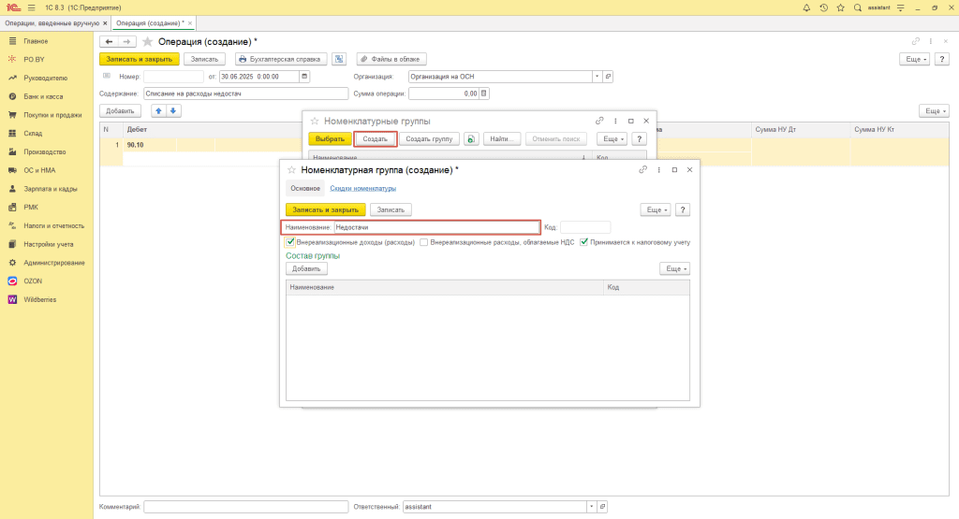
Task: Open Еще next to Записать in group form
Action: click(x=656, y=209)
